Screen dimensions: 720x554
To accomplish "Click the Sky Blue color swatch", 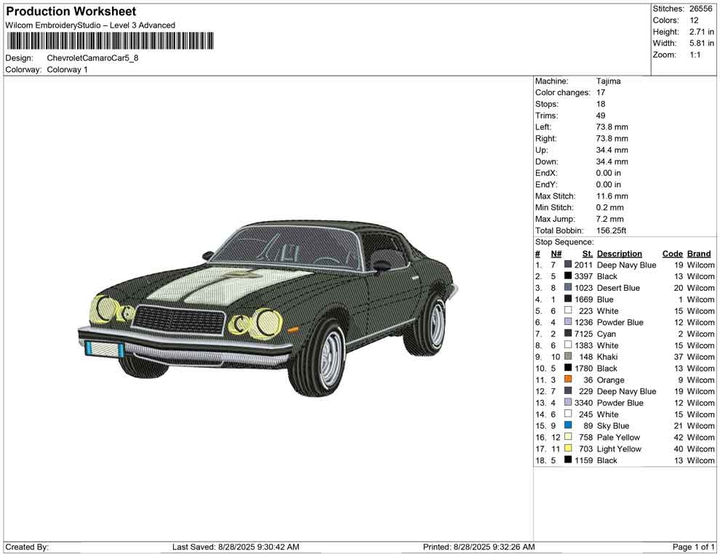I will (568, 425).
